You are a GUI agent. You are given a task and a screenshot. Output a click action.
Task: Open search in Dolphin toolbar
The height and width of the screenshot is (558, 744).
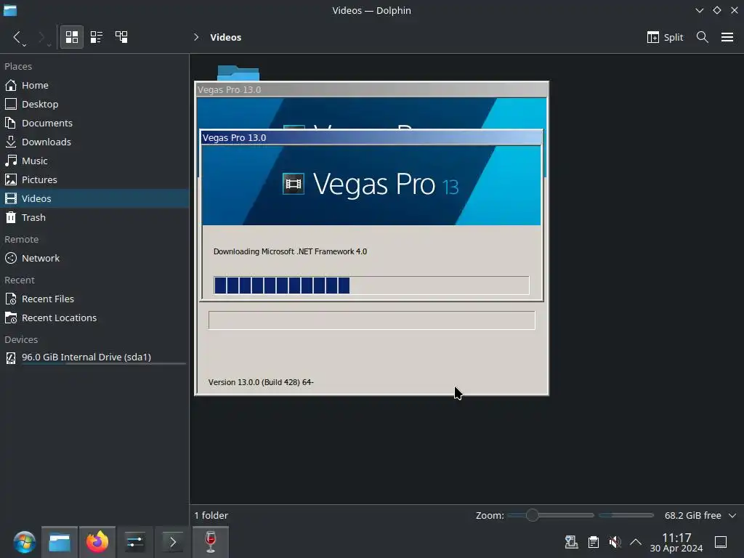pyautogui.click(x=703, y=37)
